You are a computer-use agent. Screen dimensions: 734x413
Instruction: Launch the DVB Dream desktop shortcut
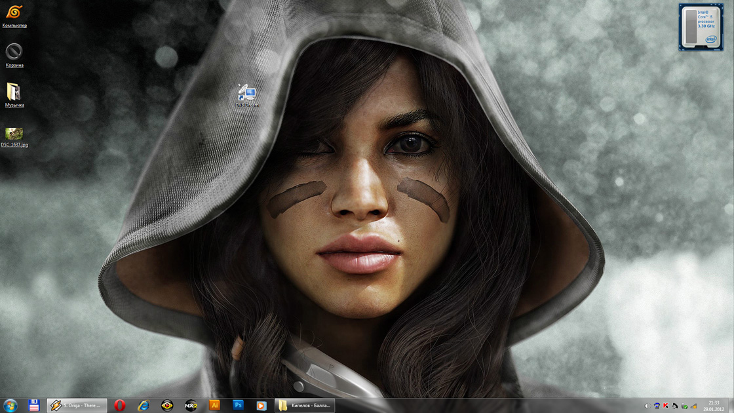247,94
